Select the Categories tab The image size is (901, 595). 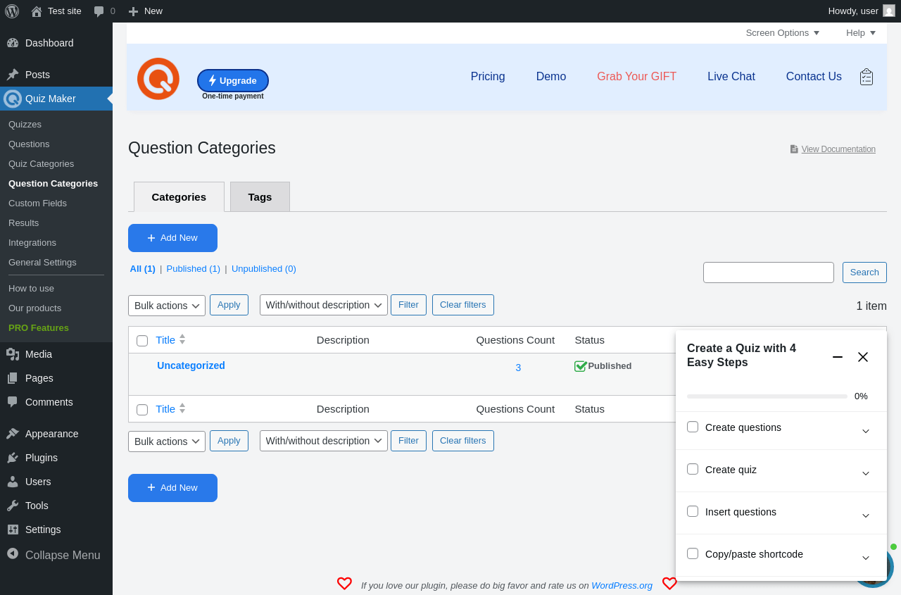pos(179,196)
